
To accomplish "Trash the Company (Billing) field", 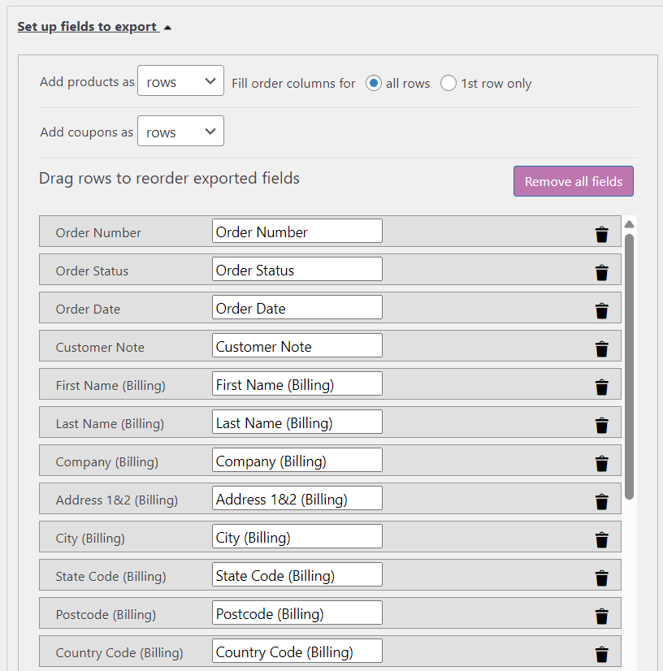I will pyautogui.click(x=601, y=464).
